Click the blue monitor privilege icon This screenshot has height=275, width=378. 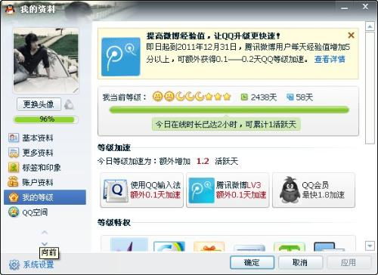(329, 247)
